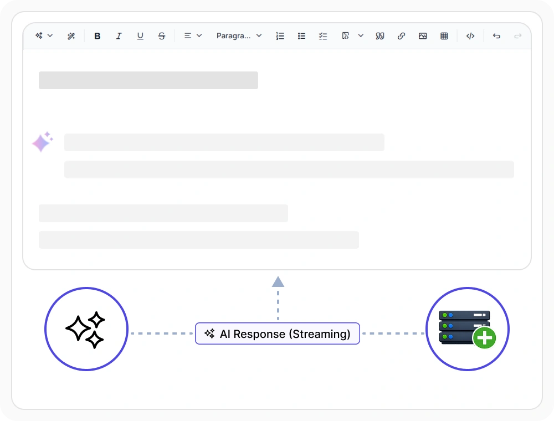Click the greyed-out redo arrow
The width and height of the screenshot is (554, 421).
(517, 36)
